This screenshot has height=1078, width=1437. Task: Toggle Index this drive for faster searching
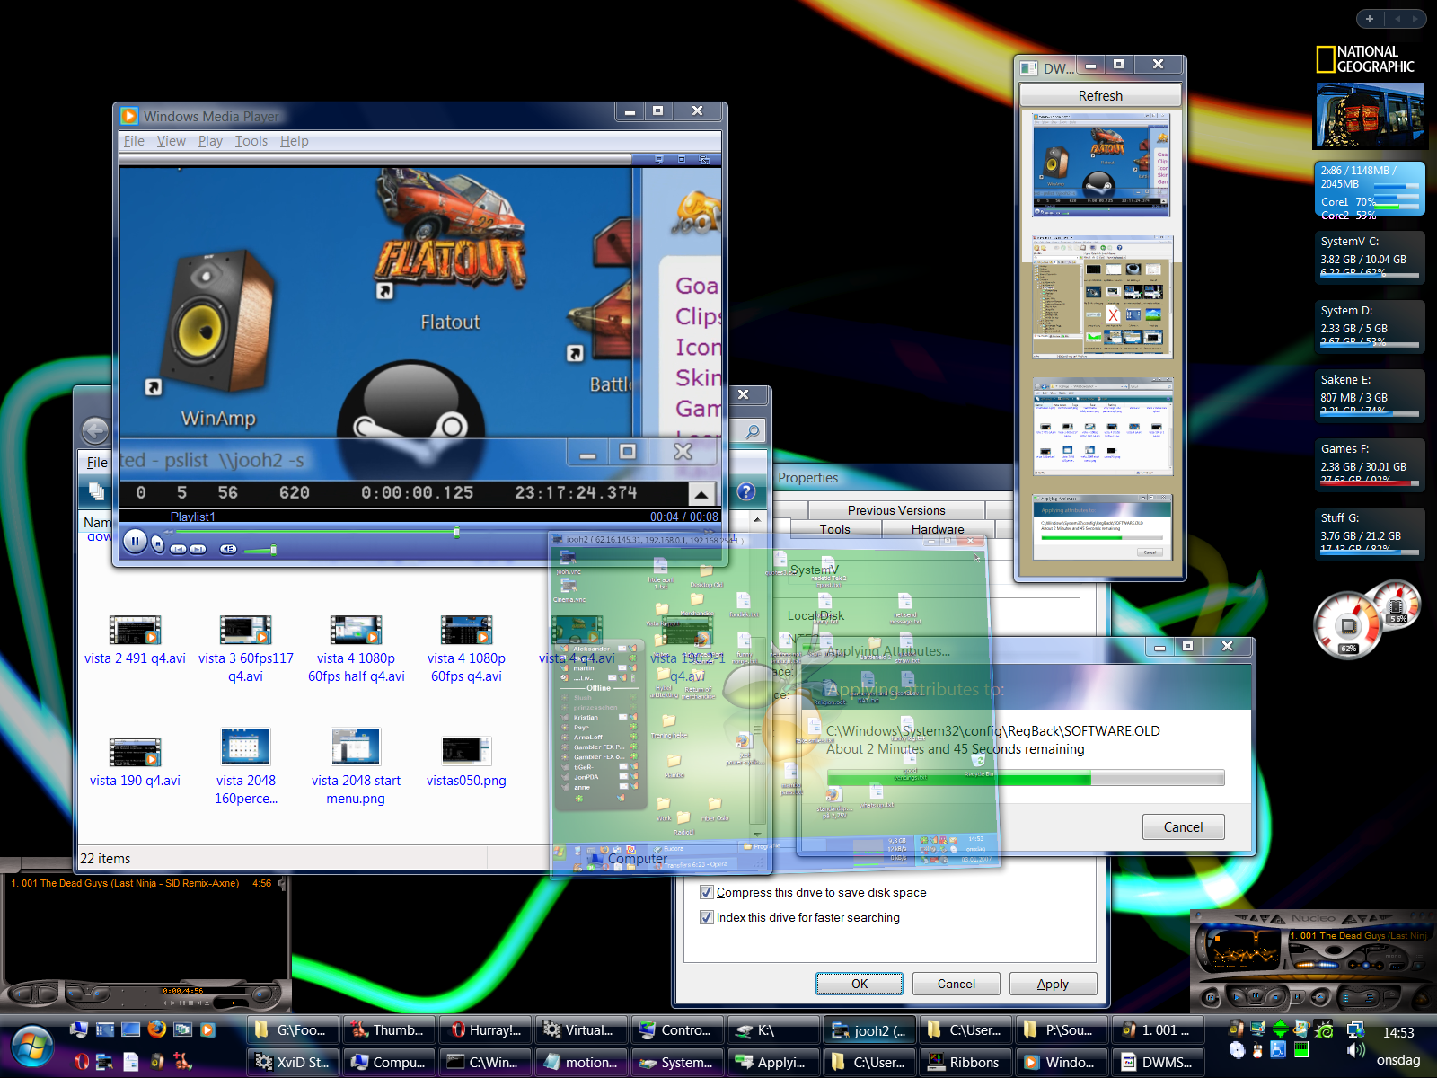click(707, 917)
